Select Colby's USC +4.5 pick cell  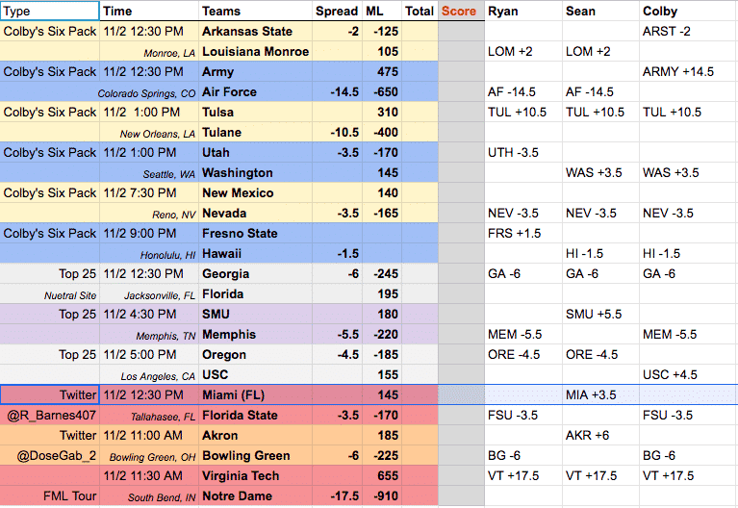(x=688, y=375)
